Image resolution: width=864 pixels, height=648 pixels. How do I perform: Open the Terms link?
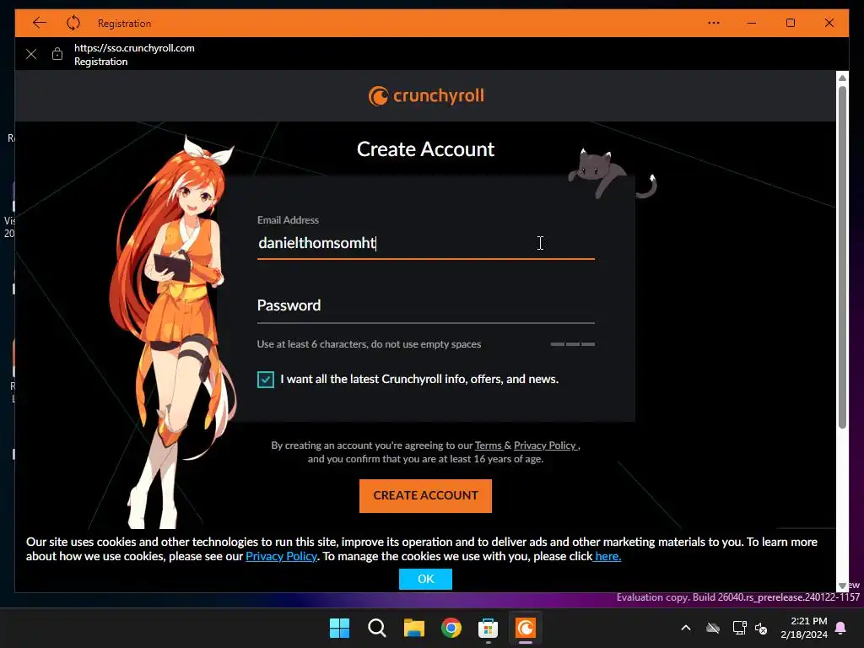(489, 445)
